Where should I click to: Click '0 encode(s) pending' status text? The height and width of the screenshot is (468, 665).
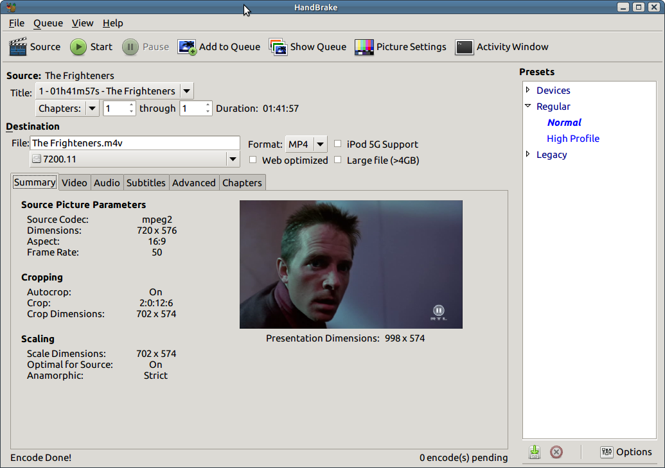point(463,458)
